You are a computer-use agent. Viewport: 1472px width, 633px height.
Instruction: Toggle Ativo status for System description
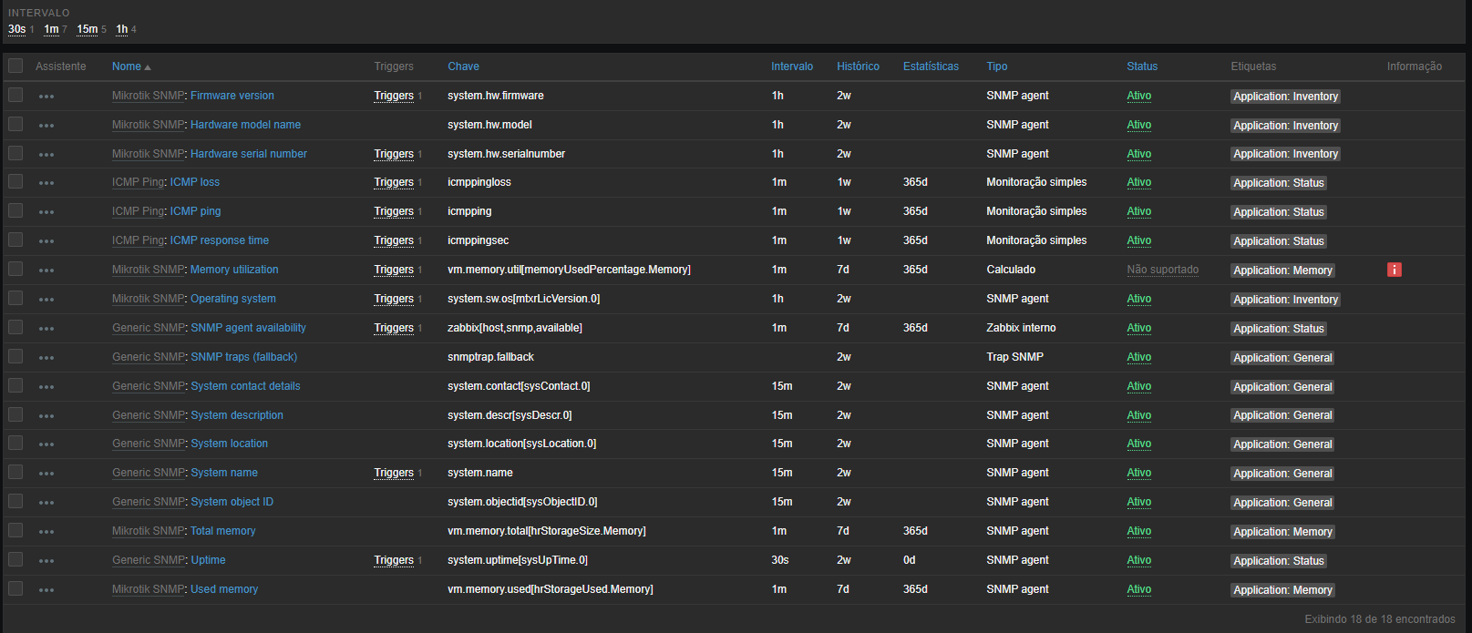pyautogui.click(x=1138, y=415)
